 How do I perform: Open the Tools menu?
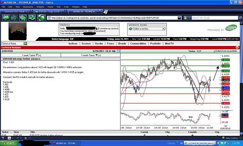coord(66,7)
